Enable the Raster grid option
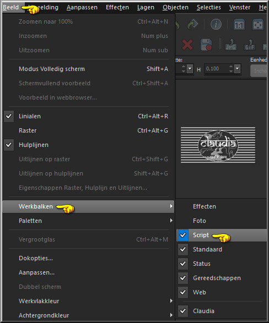269x323 pixels. coord(88,130)
